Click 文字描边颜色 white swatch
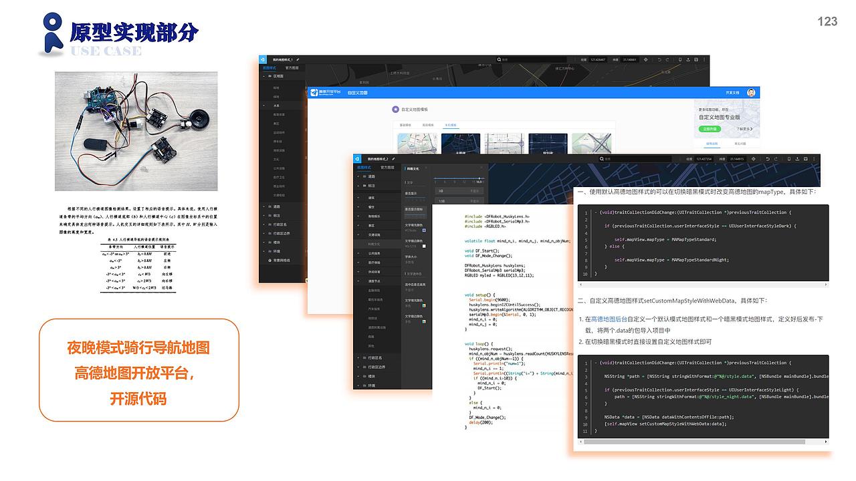Viewport: 856px width, 481px height. (424, 247)
